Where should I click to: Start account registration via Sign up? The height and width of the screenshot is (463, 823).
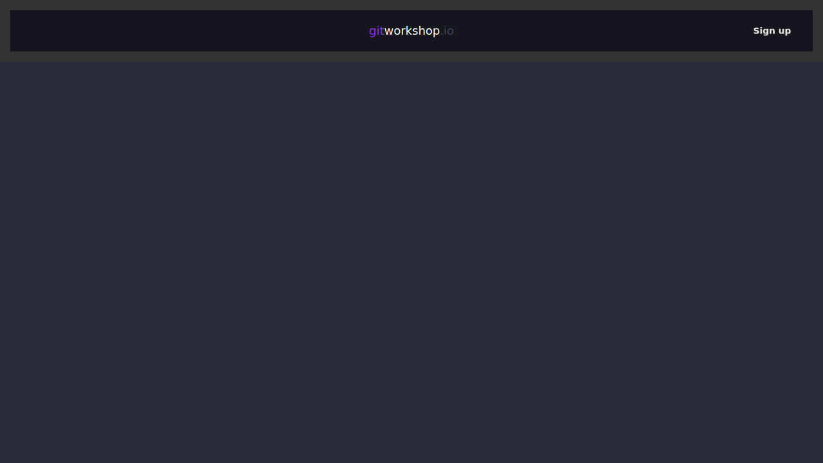[x=772, y=31]
